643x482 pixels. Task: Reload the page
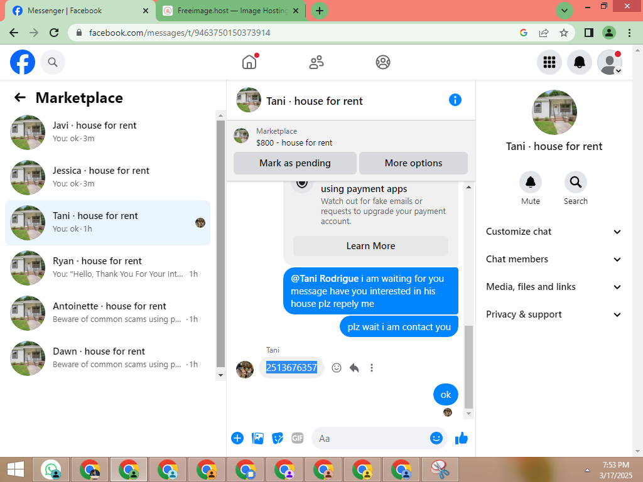tap(54, 33)
